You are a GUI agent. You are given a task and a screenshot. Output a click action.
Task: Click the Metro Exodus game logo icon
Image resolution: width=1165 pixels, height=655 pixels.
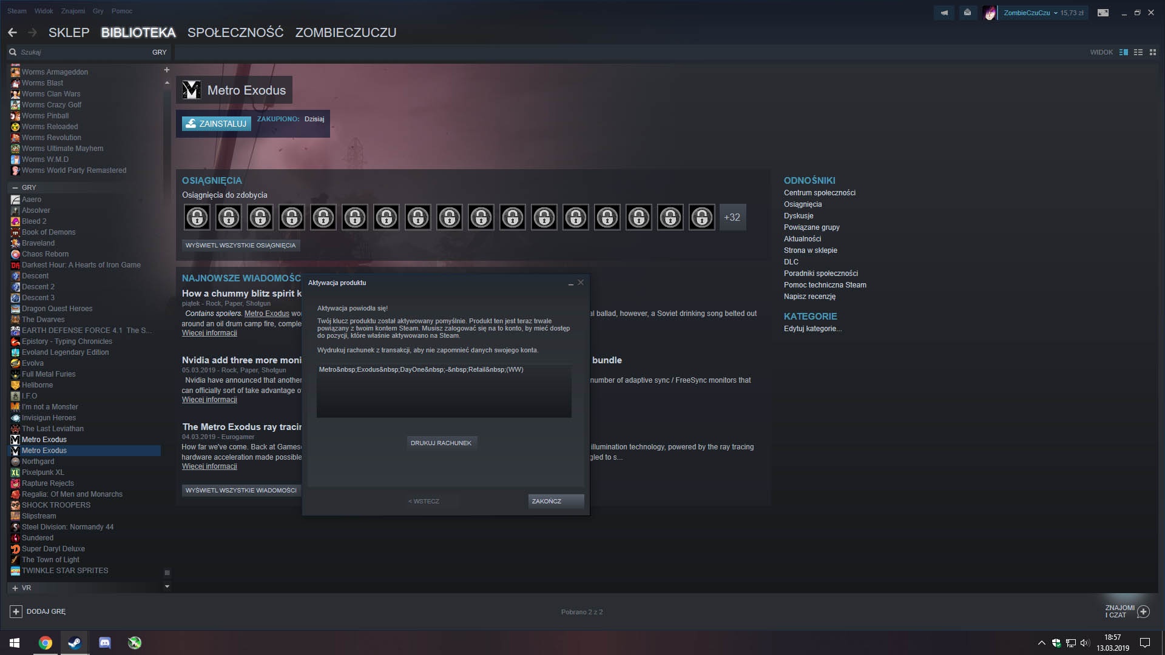tap(191, 90)
